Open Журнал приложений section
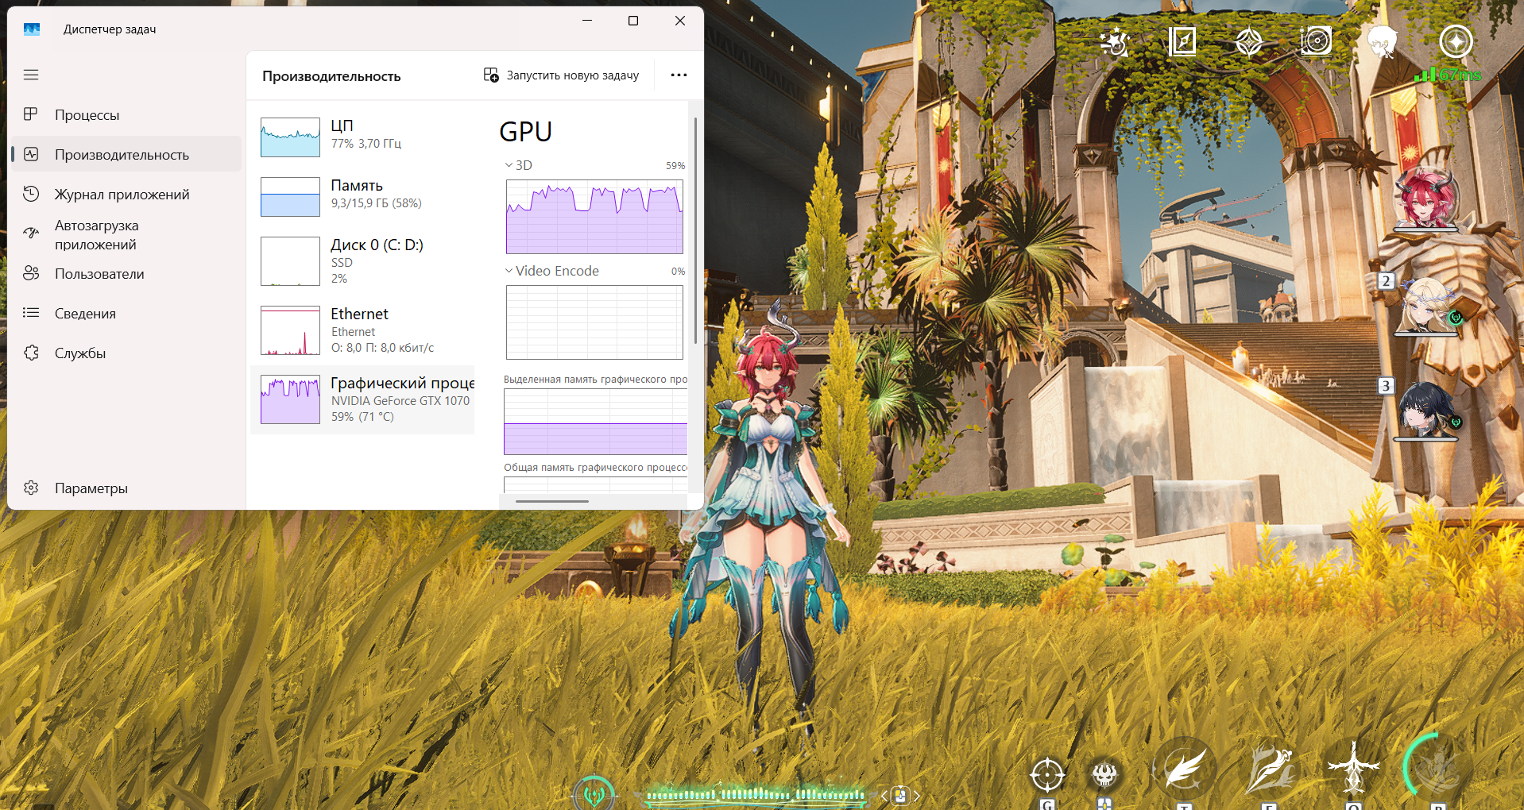 pos(125,195)
